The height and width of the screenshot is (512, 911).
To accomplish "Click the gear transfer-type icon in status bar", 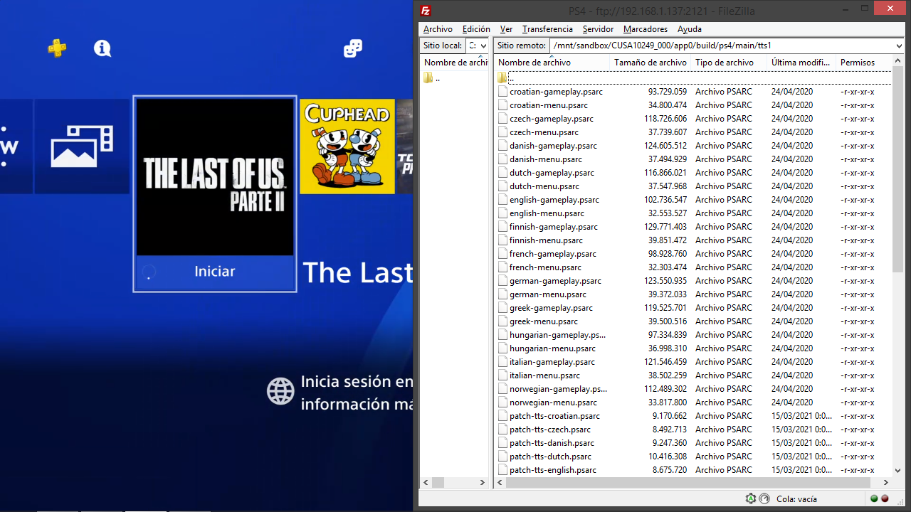I will (751, 498).
